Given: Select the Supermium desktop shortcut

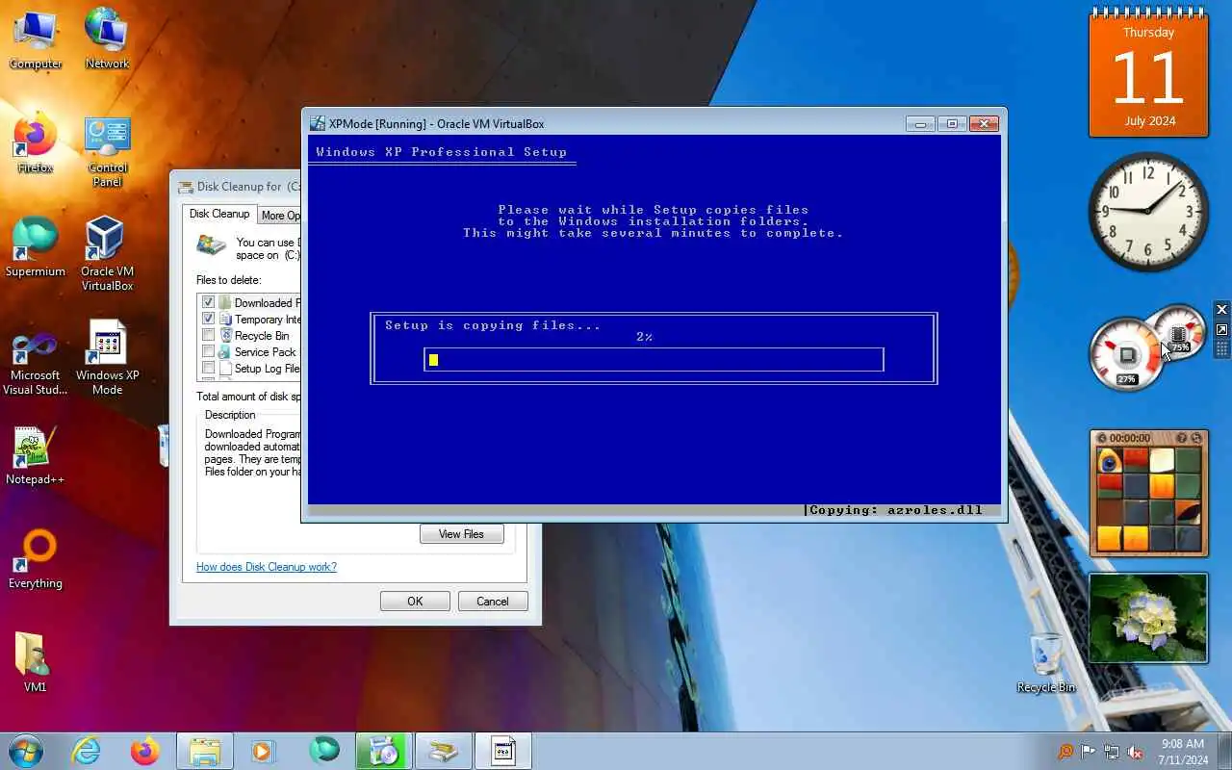Looking at the screenshot, I should 36,247.
